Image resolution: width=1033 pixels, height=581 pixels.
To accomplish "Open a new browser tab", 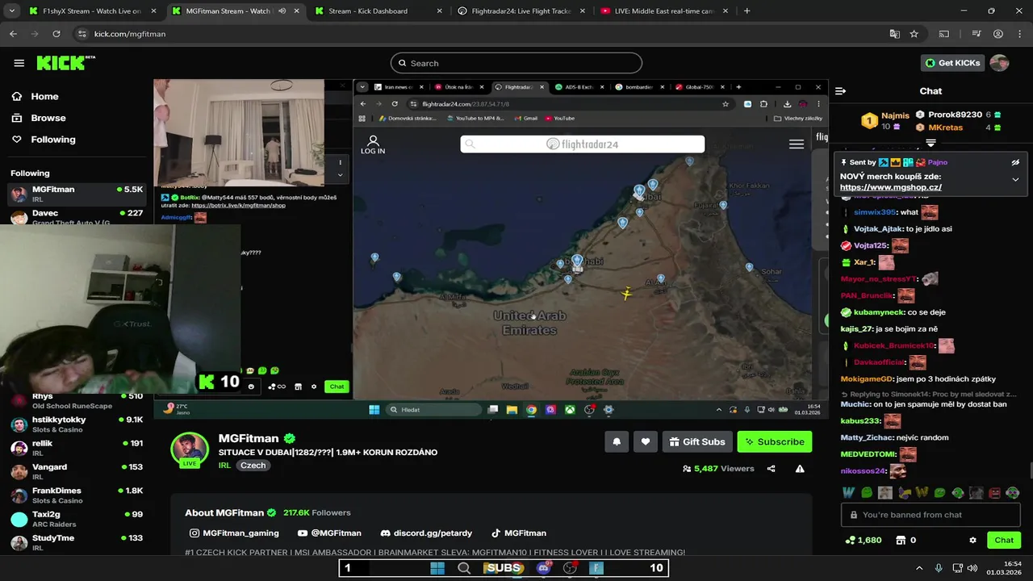I will [x=747, y=11].
